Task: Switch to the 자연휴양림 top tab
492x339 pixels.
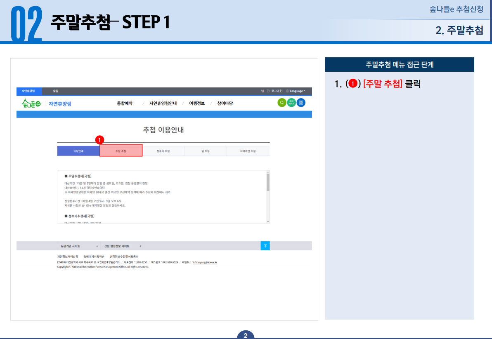Action: pos(29,91)
